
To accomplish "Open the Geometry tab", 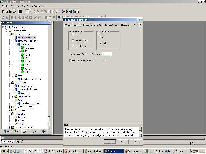I will coord(87,25).
